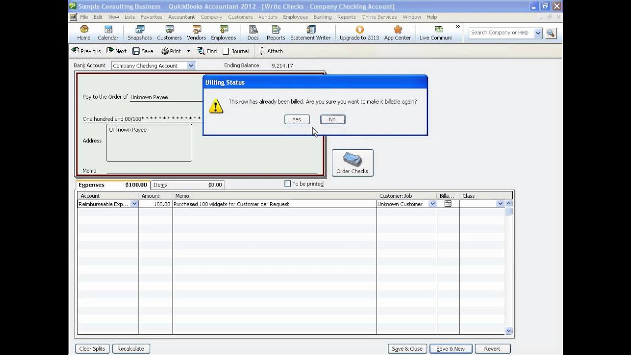Viewport: 631px width, 355px height.
Task: Open the Banking menu
Action: 322,17
